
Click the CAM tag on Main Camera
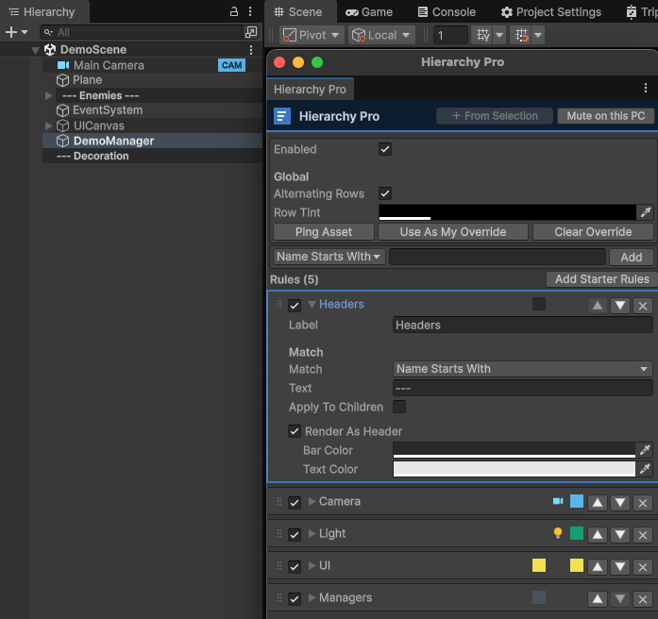pos(231,65)
